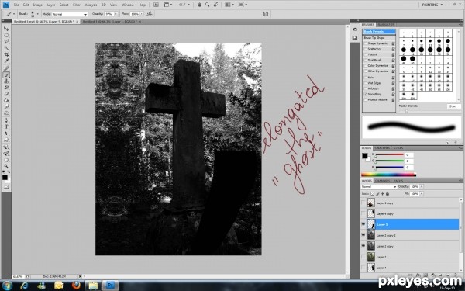This screenshot has height=291, width=465.
Task: Lock image pixels with brush lock icon
Action: click(377, 193)
